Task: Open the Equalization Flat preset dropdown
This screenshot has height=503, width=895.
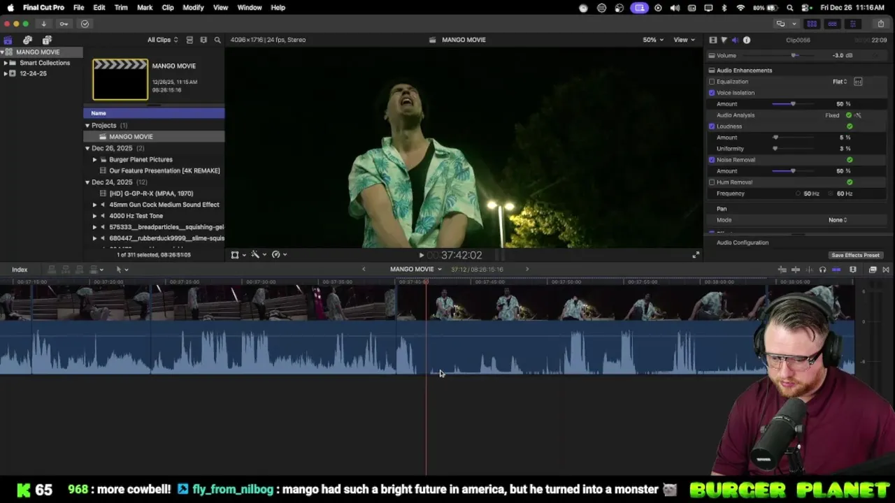Action: [x=840, y=82]
